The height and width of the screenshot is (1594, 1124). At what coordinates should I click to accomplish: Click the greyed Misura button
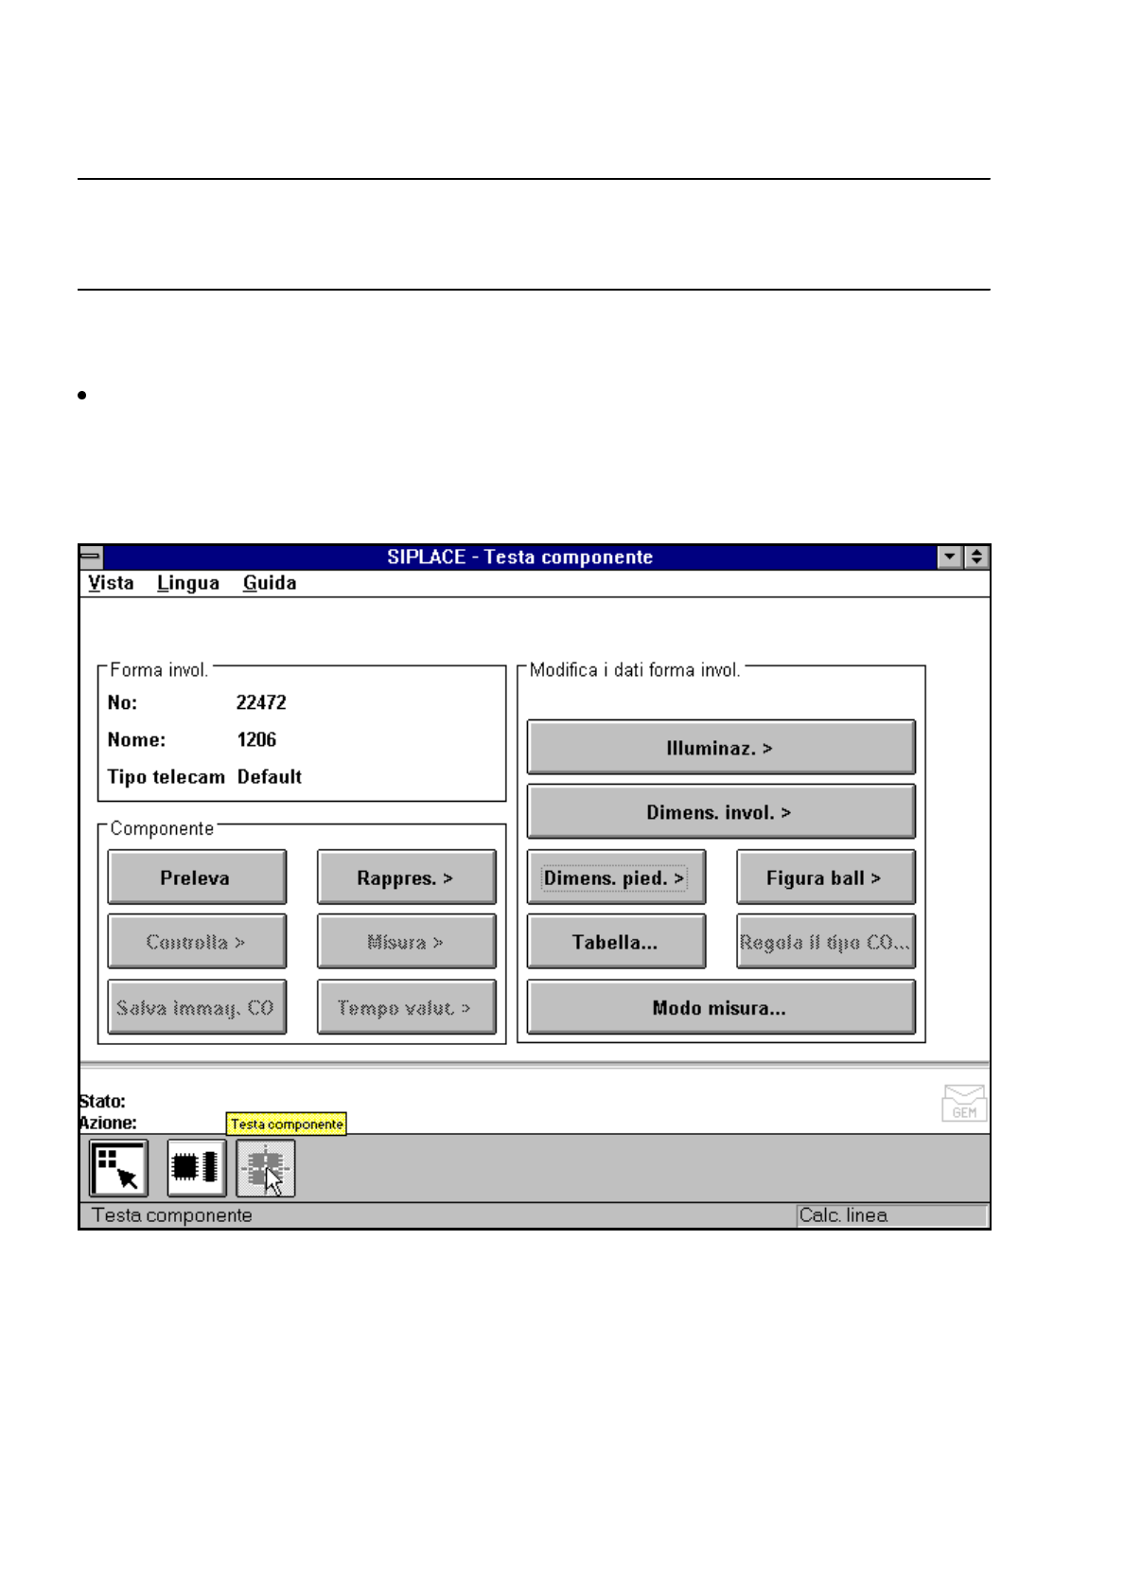click(407, 942)
